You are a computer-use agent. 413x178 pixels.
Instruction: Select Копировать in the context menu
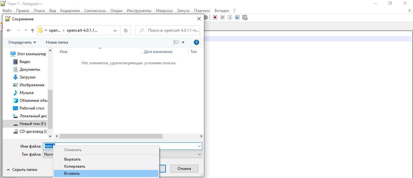click(75, 166)
